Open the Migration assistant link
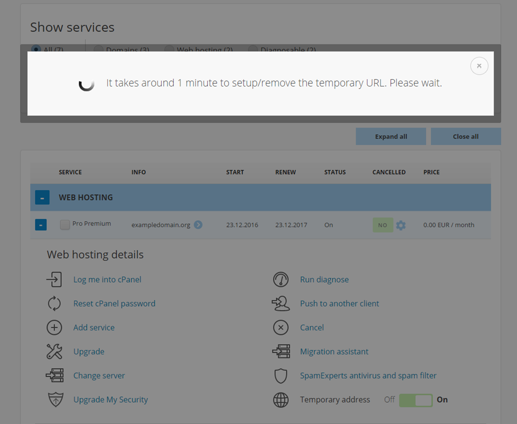The width and height of the screenshot is (517, 424). point(334,352)
